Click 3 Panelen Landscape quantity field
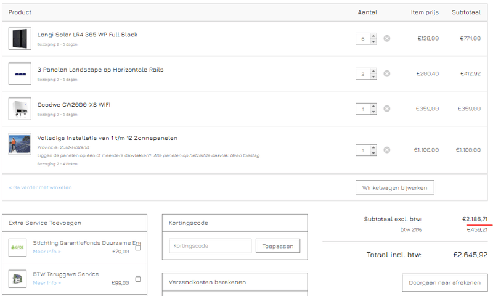The image size is (493, 296). pyautogui.click(x=363, y=74)
